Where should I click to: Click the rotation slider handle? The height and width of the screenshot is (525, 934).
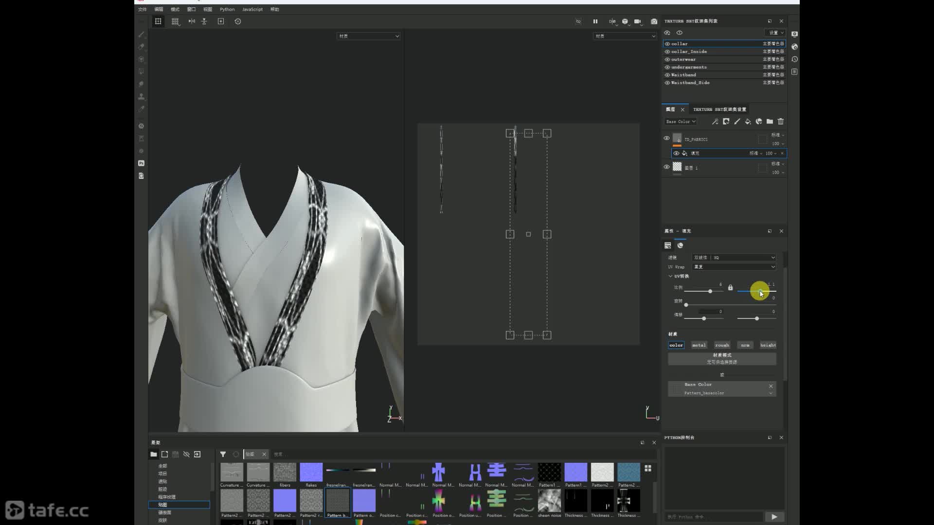pyautogui.click(x=686, y=305)
